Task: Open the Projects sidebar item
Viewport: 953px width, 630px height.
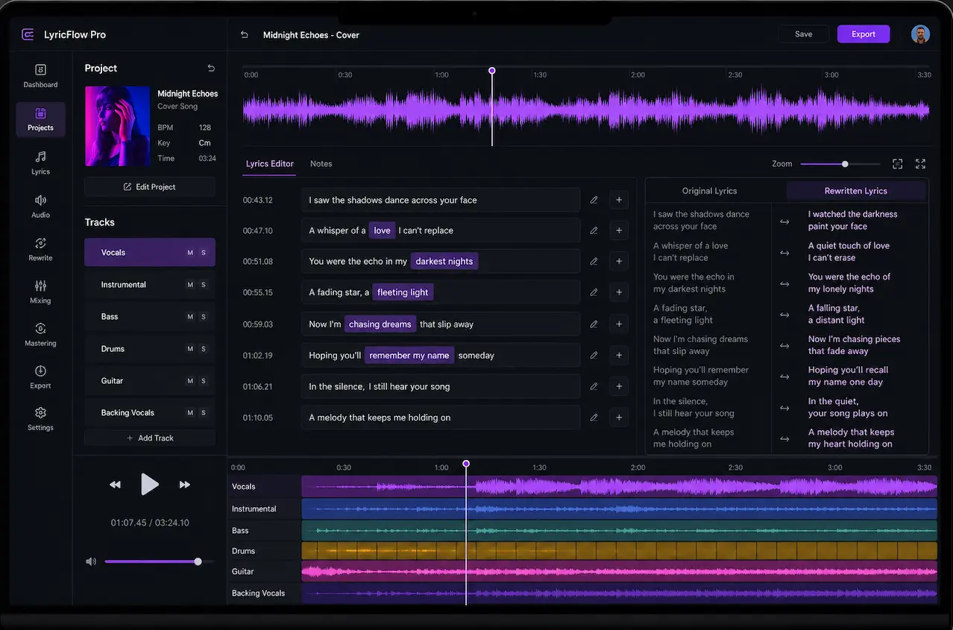Action: point(40,119)
